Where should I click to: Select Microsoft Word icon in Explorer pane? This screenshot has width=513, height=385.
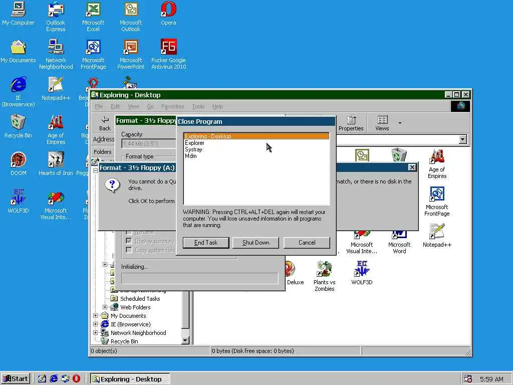tap(399, 242)
